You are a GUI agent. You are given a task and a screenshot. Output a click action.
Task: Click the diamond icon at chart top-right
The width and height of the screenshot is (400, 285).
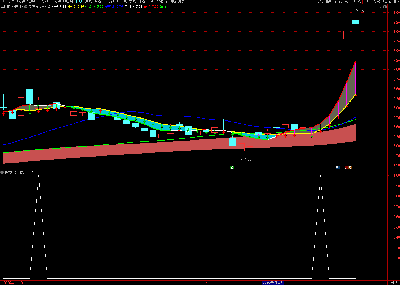pyautogui.click(x=380, y=7)
